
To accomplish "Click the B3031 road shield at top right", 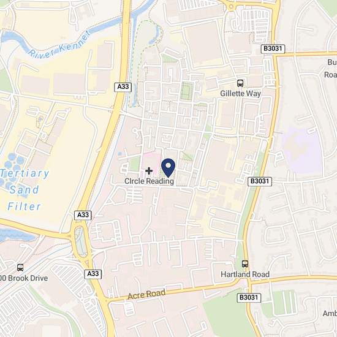I will point(273,48).
